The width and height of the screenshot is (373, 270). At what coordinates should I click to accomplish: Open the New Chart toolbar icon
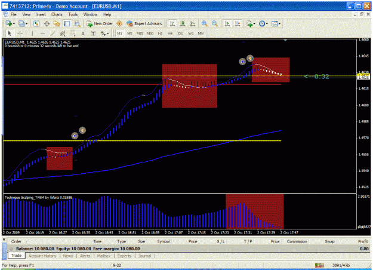tap(9, 23)
